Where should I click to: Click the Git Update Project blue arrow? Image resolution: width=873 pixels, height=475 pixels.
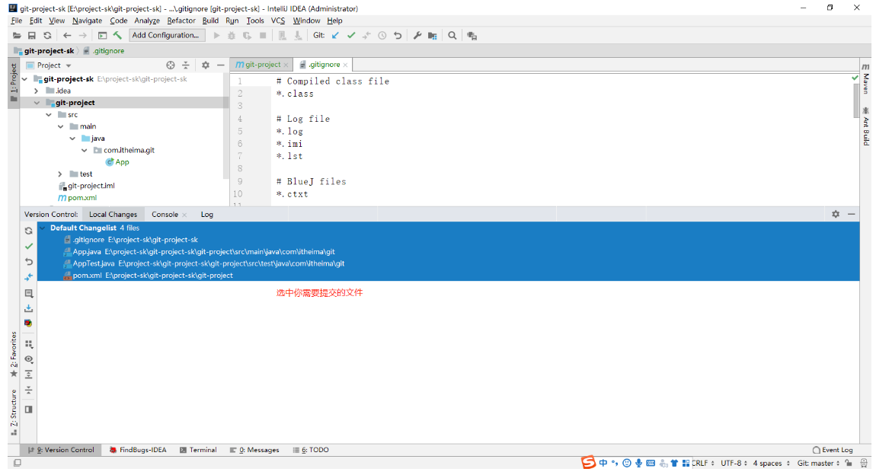pos(335,36)
